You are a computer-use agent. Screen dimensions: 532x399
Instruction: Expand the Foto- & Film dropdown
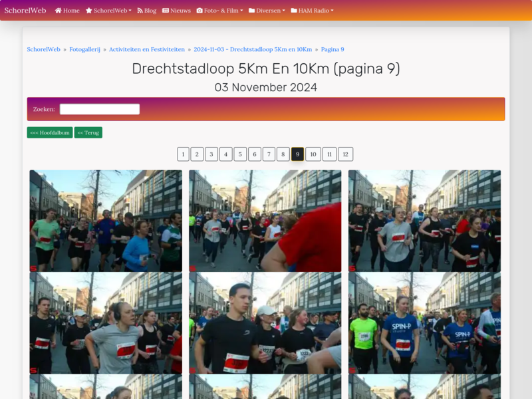tap(220, 11)
